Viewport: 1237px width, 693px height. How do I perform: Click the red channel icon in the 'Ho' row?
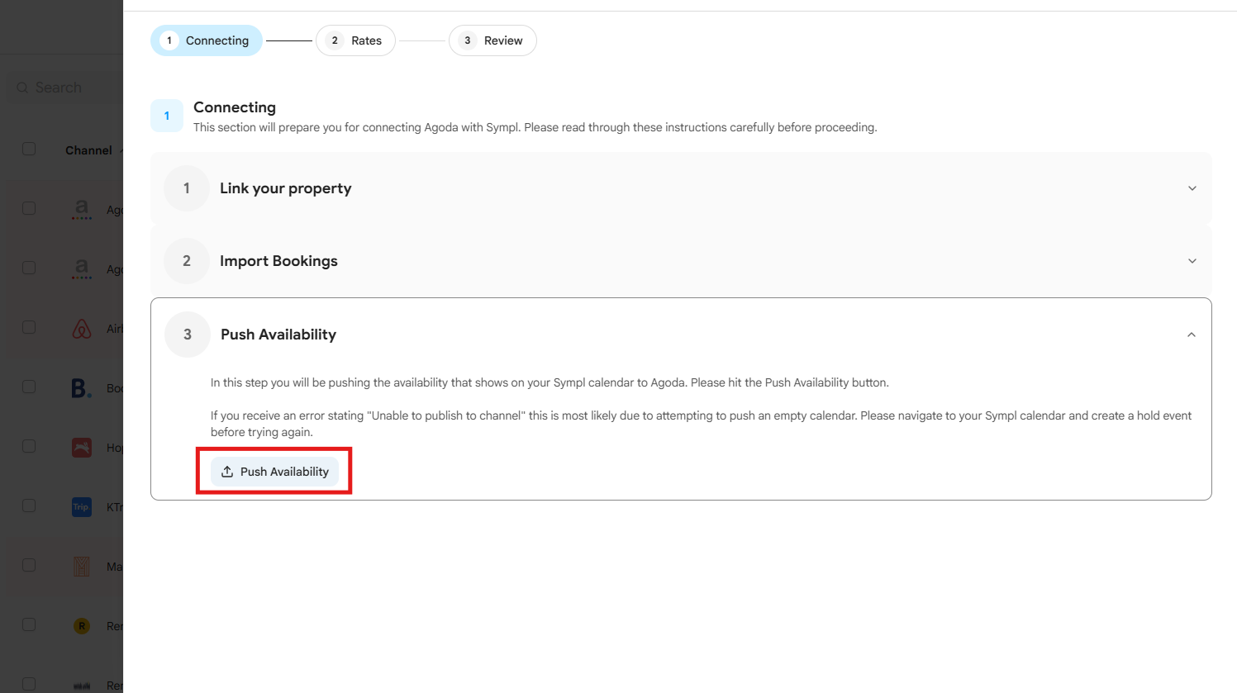(x=82, y=448)
